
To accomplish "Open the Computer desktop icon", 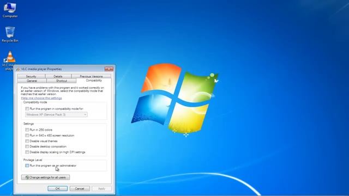I will [x=10, y=10].
